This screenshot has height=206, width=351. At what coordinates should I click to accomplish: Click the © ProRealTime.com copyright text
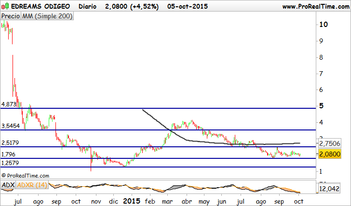click(25, 176)
